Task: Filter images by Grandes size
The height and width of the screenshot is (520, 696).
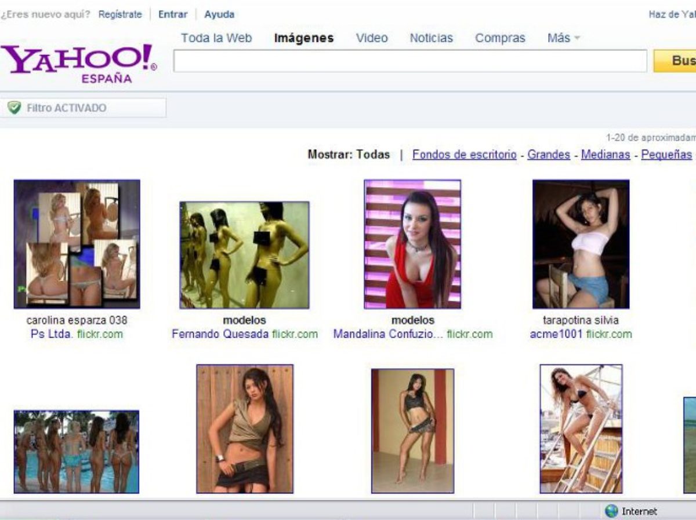Action: coord(548,155)
